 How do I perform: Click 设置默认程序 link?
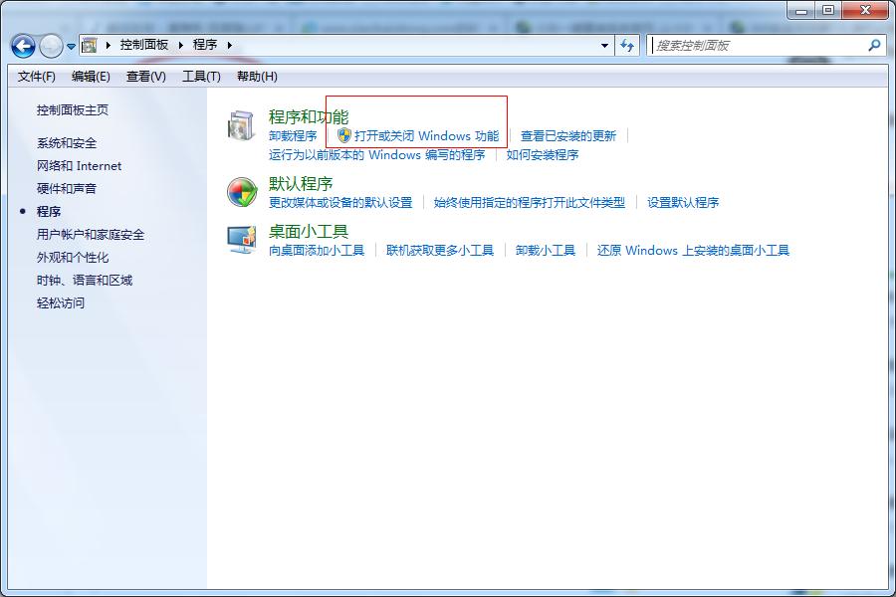pos(683,203)
